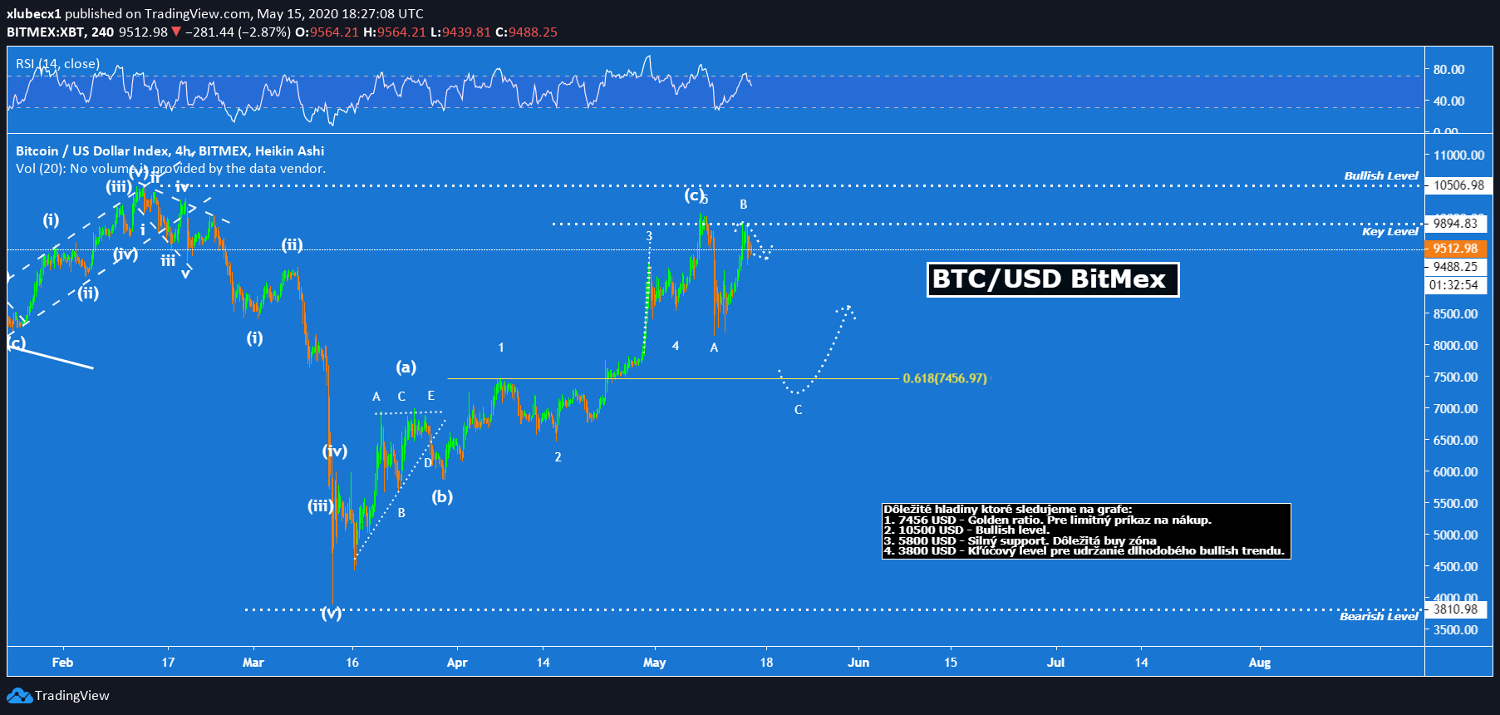Select the Jun label on the time axis
1500x715 pixels.
coord(858,663)
